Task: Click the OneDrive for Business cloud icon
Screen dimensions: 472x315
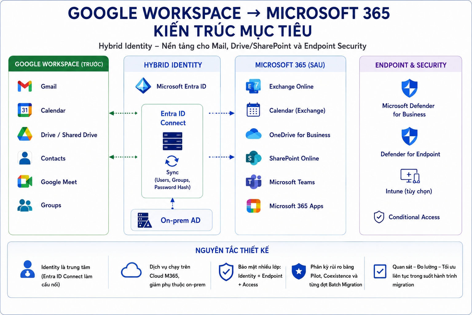Action: tap(254, 134)
